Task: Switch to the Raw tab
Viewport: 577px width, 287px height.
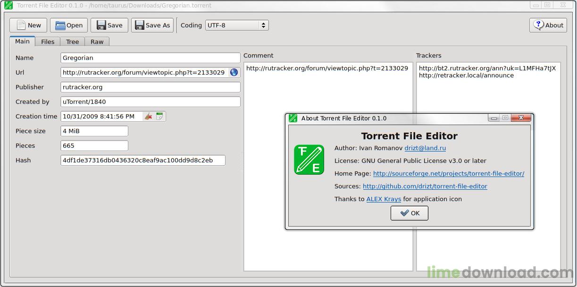Action: click(97, 42)
